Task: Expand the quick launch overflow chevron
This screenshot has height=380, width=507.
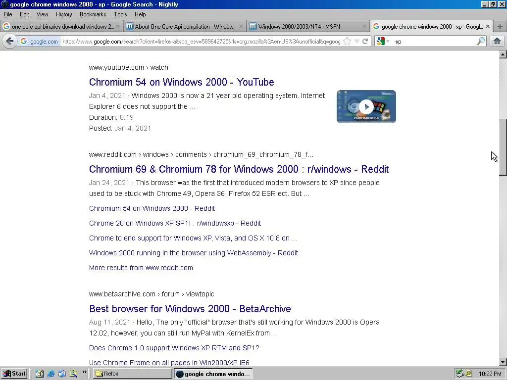Action: (84, 372)
